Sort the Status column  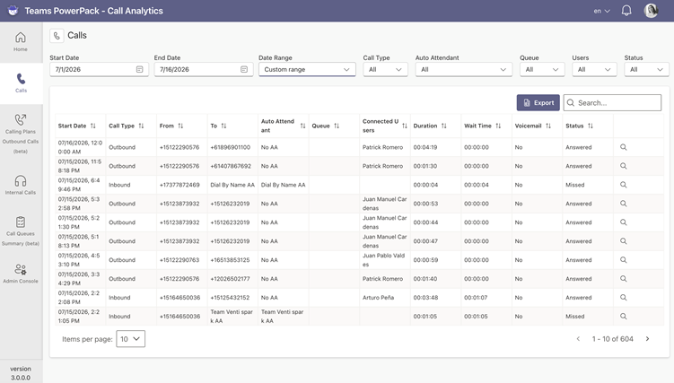click(591, 126)
